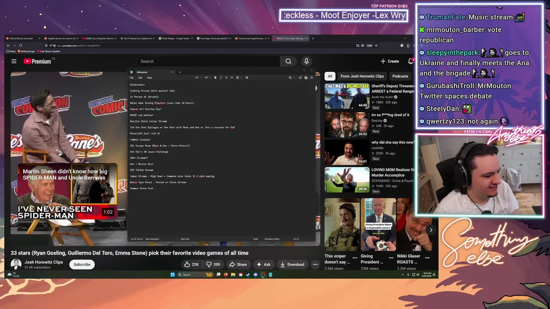Image resolution: width=550 pixels, height=309 pixels.
Task: Open 'LOVING MOM Realizes' video thumbnail
Action: pos(347,179)
